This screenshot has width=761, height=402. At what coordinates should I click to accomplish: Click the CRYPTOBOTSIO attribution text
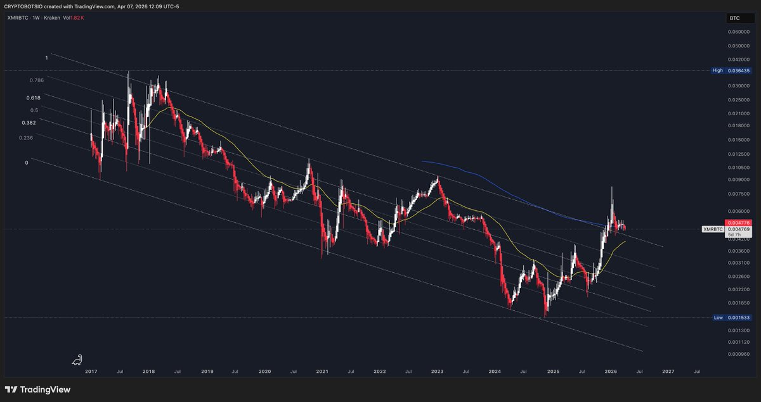24,6
